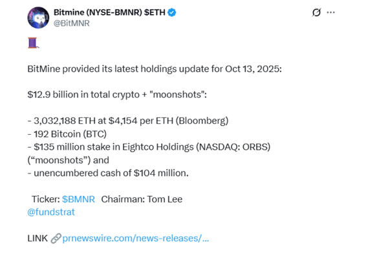The height and width of the screenshot is (258, 388).
Task: Click the @BitMNR handle
Action: (73, 23)
